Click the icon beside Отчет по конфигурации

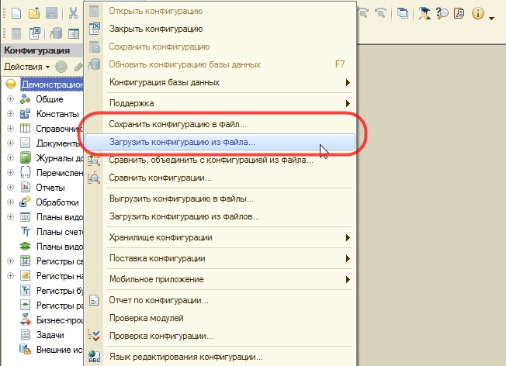(94, 300)
